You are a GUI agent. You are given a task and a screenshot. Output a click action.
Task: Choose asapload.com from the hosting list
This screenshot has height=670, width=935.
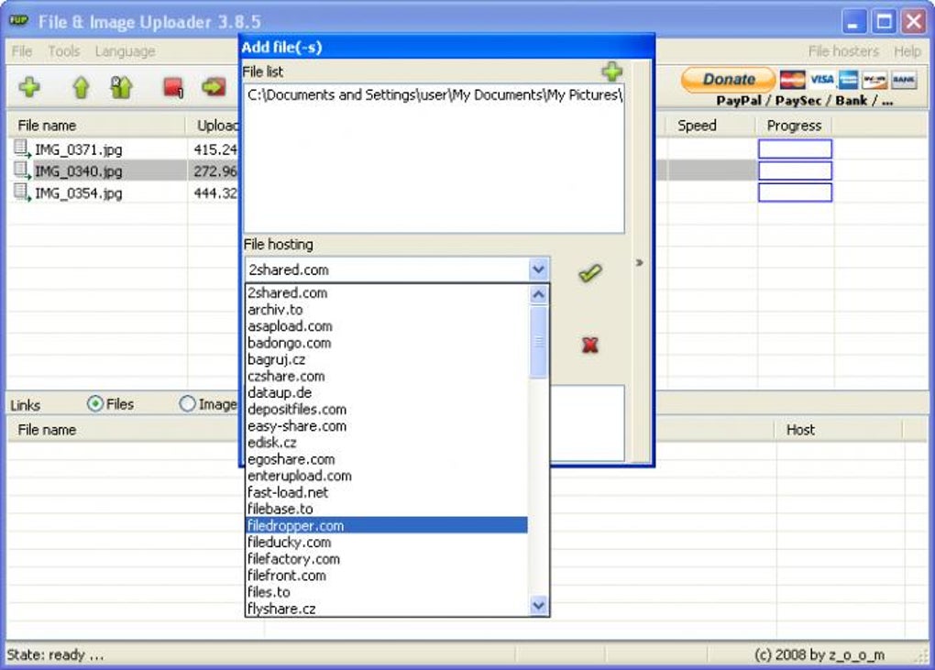(387, 326)
